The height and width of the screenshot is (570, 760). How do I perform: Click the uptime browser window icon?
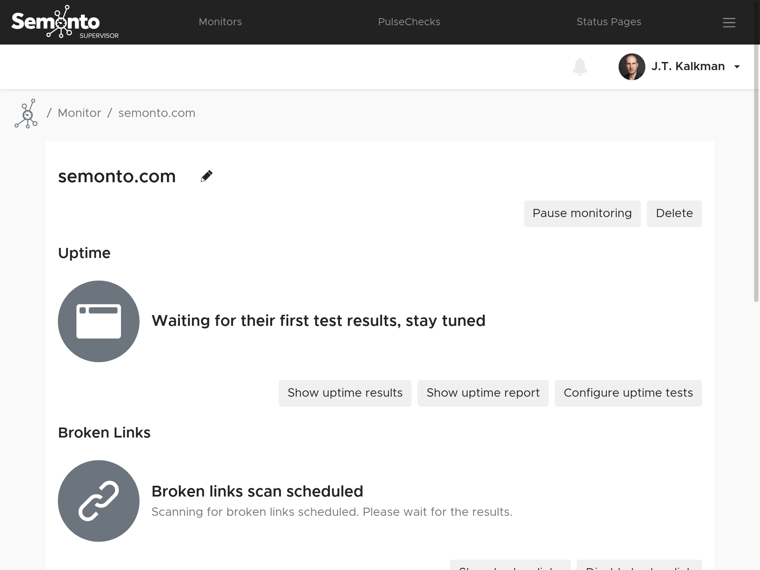click(x=99, y=321)
